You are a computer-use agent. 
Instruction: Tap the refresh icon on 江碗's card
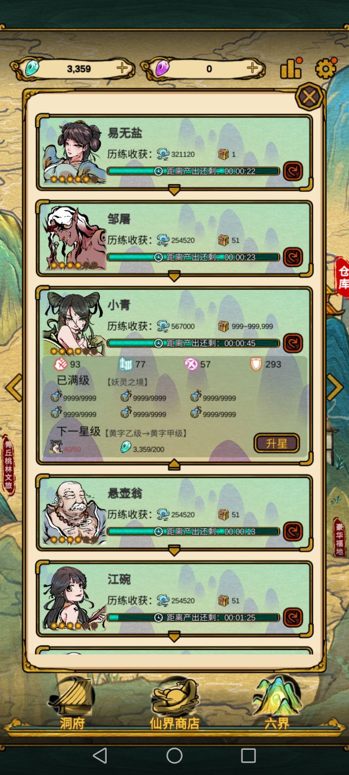pos(293,618)
